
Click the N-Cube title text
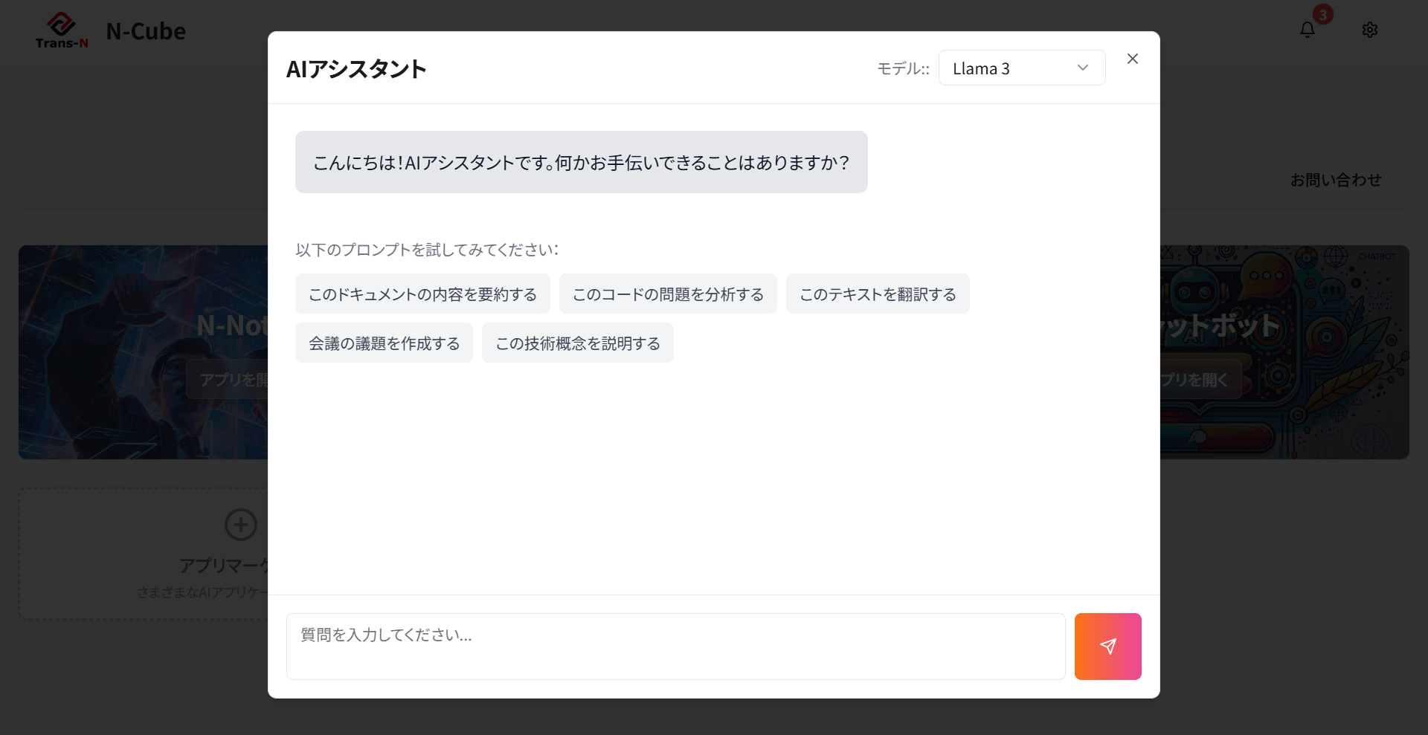coord(146,31)
